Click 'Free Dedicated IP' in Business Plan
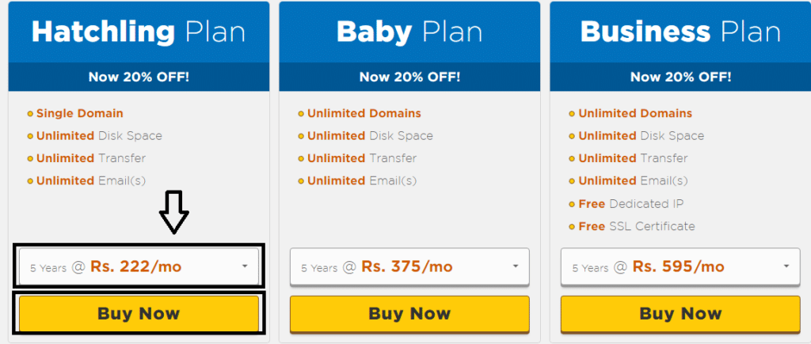 pyautogui.click(x=631, y=203)
